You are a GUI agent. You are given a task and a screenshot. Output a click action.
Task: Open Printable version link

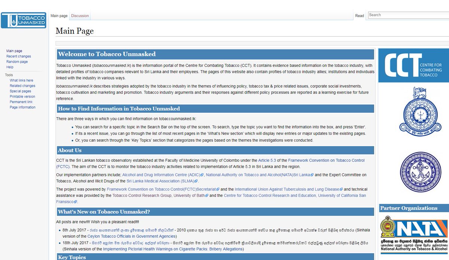[x=22, y=96]
